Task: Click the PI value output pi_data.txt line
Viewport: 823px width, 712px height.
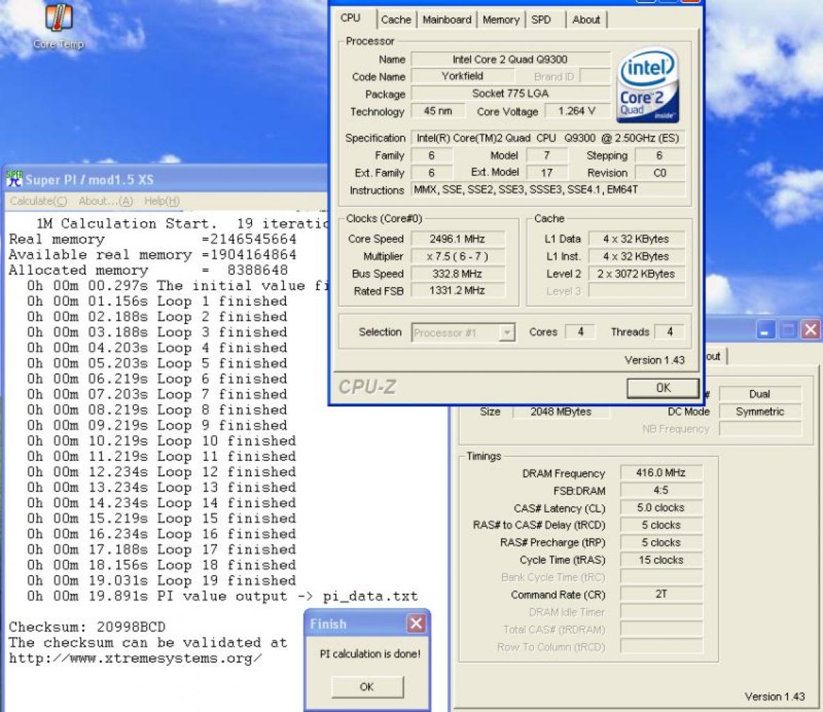Action: pos(223,596)
